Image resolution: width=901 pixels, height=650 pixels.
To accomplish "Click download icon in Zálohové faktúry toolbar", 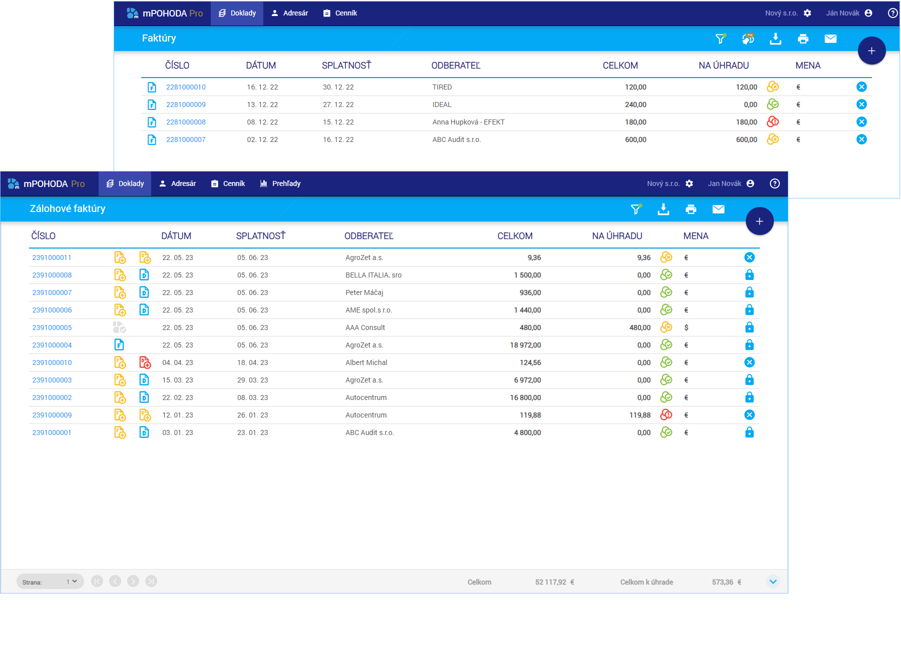I will click(663, 209).
